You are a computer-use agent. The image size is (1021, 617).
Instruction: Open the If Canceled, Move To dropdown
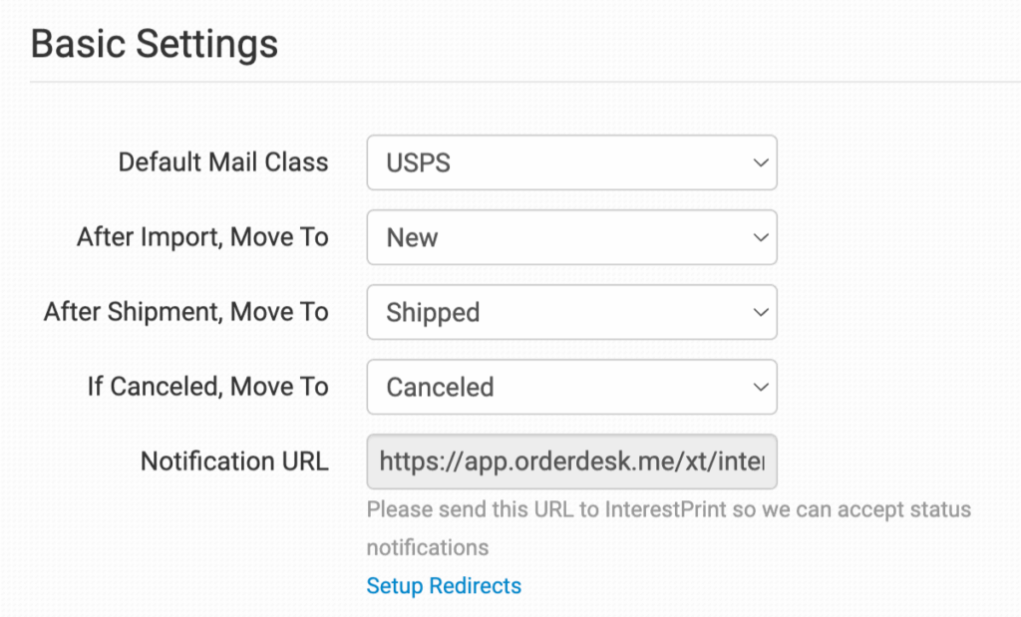pyautogui.click(x=570, y=386)
